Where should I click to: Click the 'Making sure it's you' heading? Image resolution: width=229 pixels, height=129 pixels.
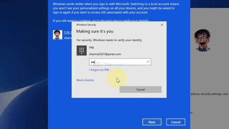(x=94, y=31)
